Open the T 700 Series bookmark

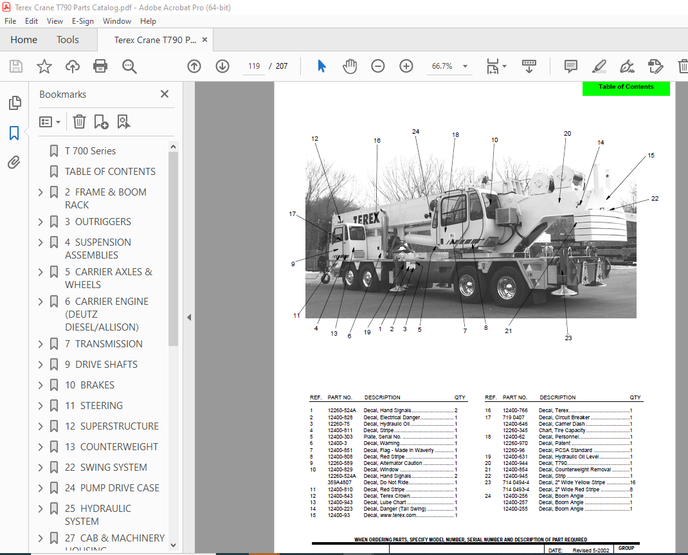point(91,151)
